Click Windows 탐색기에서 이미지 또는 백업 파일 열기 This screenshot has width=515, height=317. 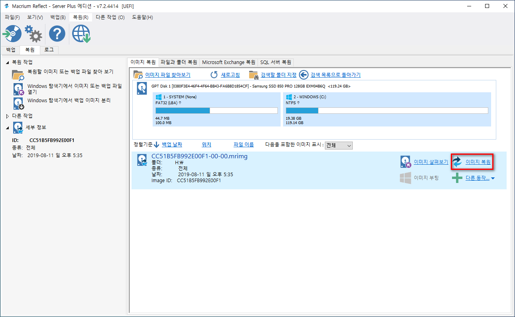(x=75, y=89)
